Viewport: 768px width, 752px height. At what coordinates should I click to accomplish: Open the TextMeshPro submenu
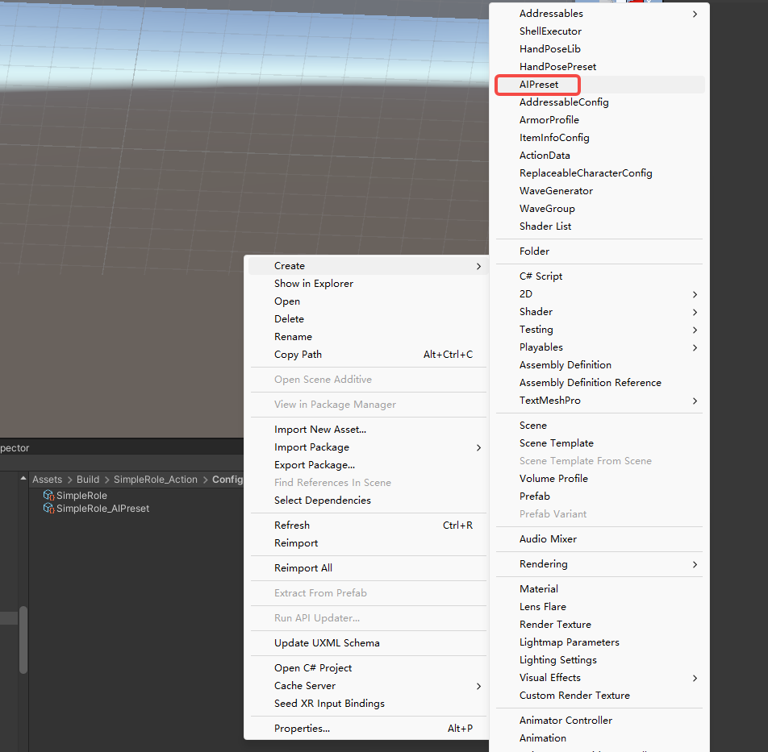coord(549,401)
